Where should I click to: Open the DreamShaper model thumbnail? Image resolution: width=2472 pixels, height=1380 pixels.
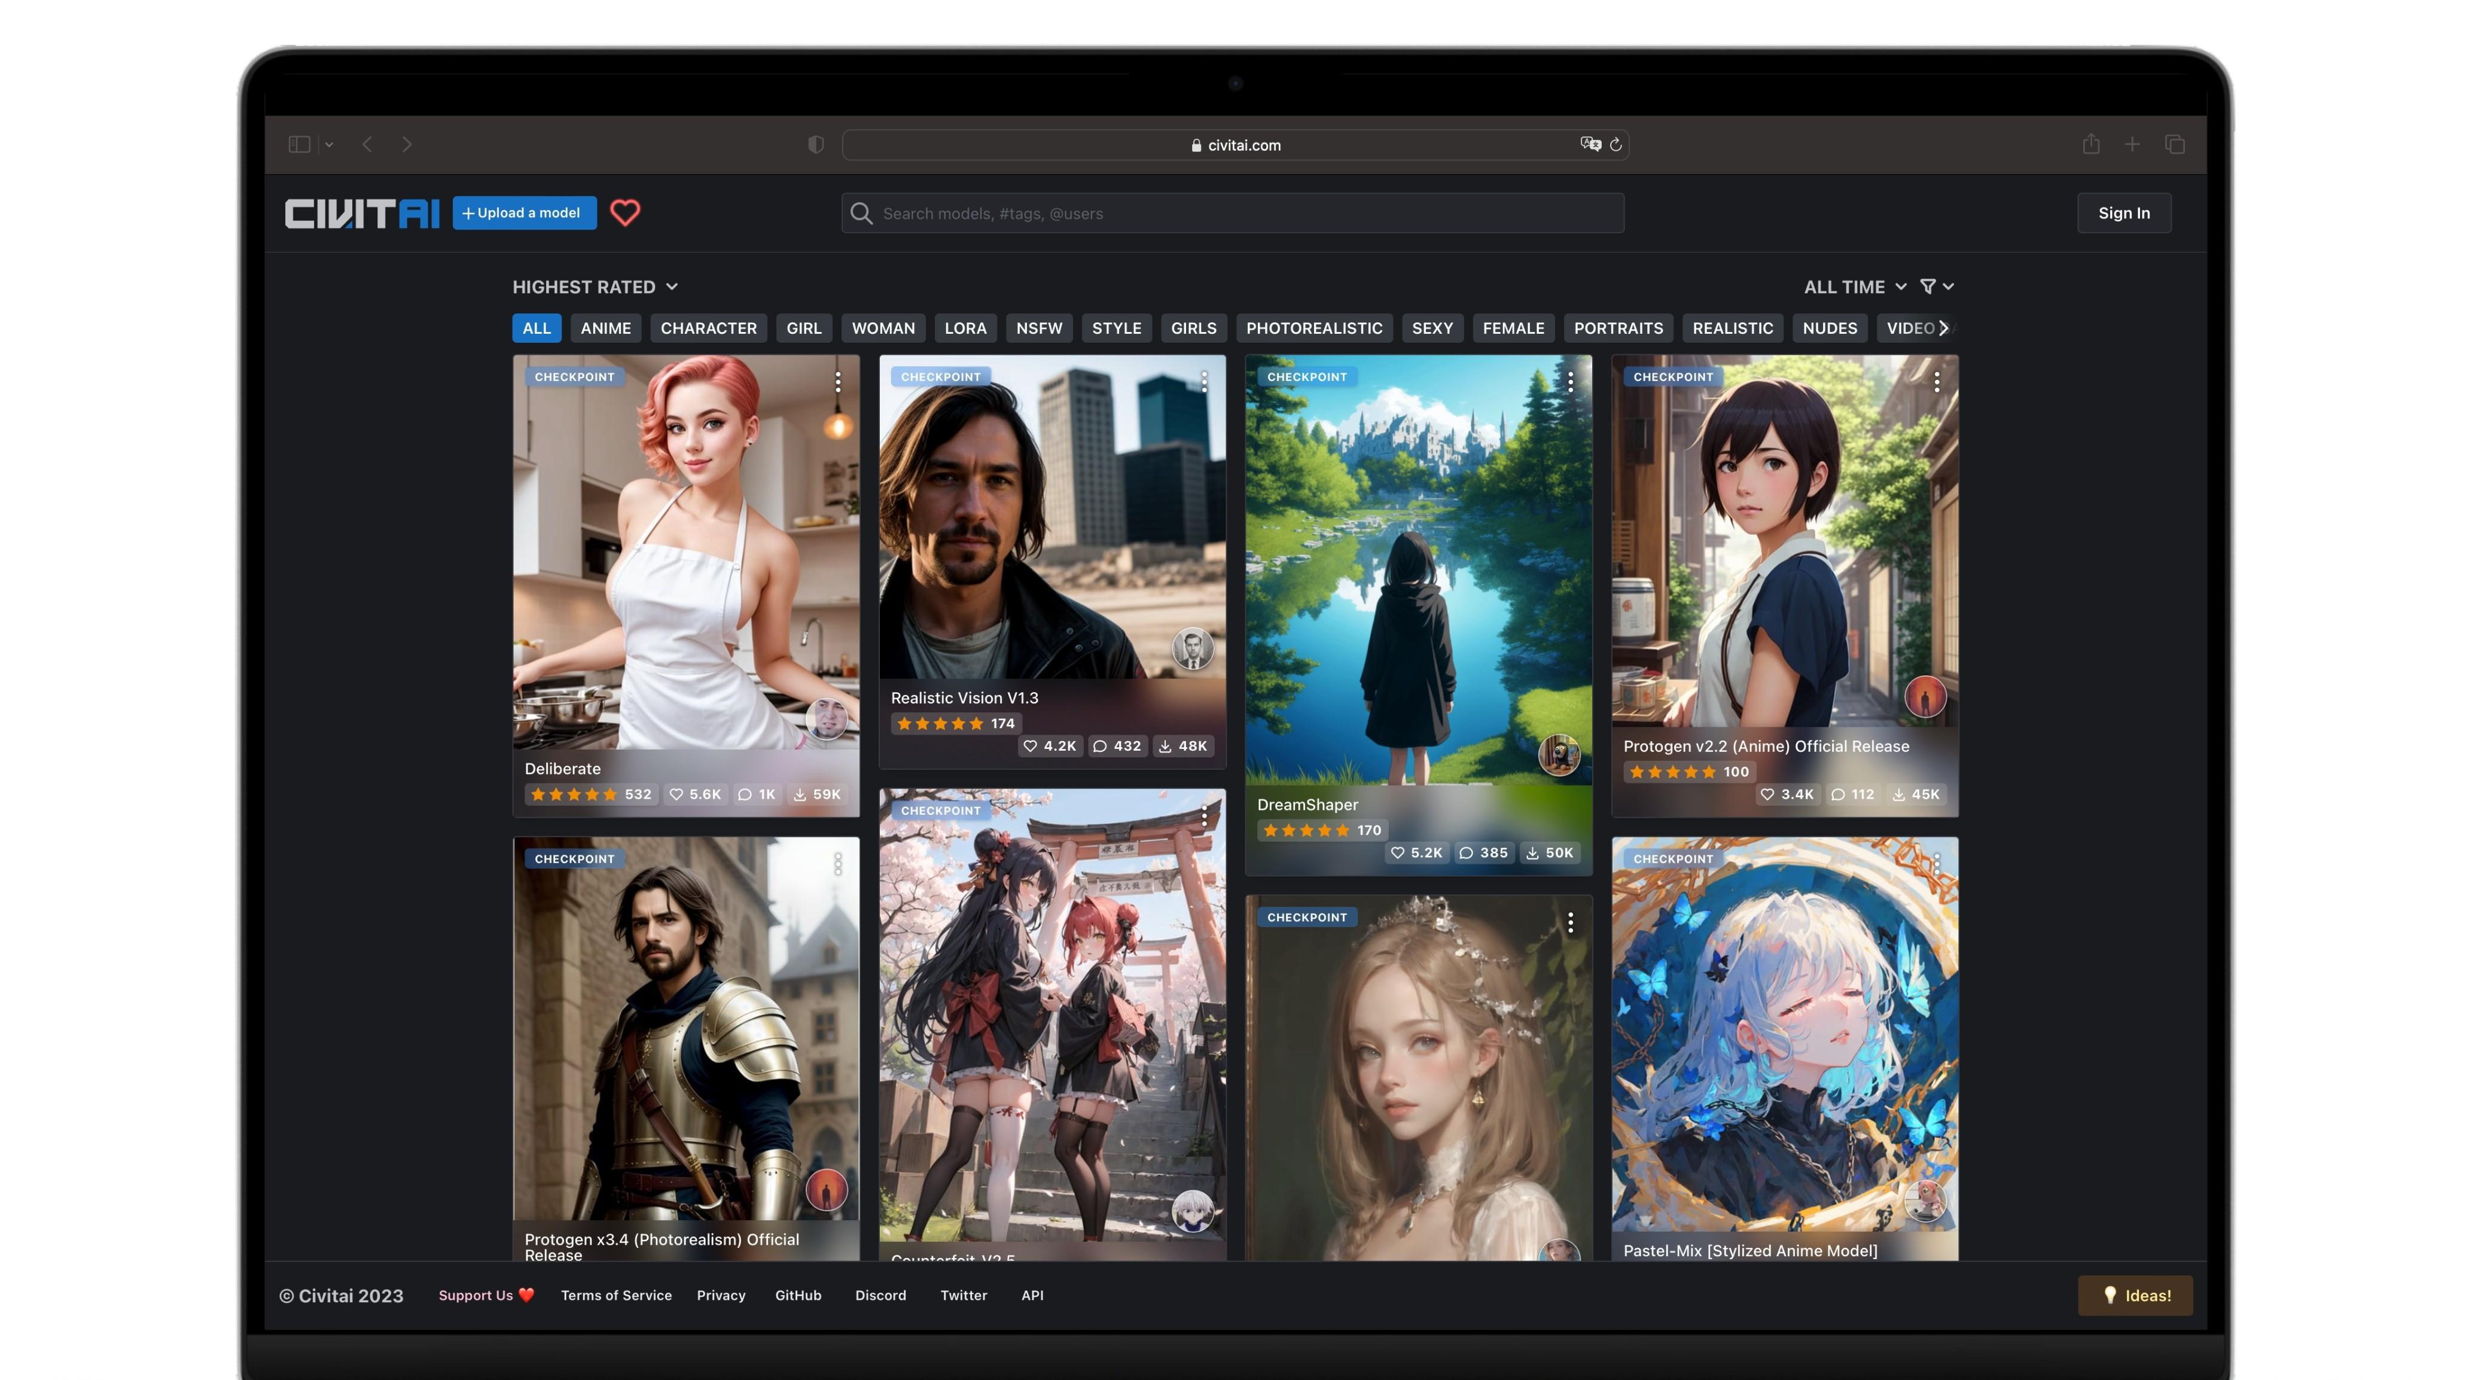coord(1418,570)
